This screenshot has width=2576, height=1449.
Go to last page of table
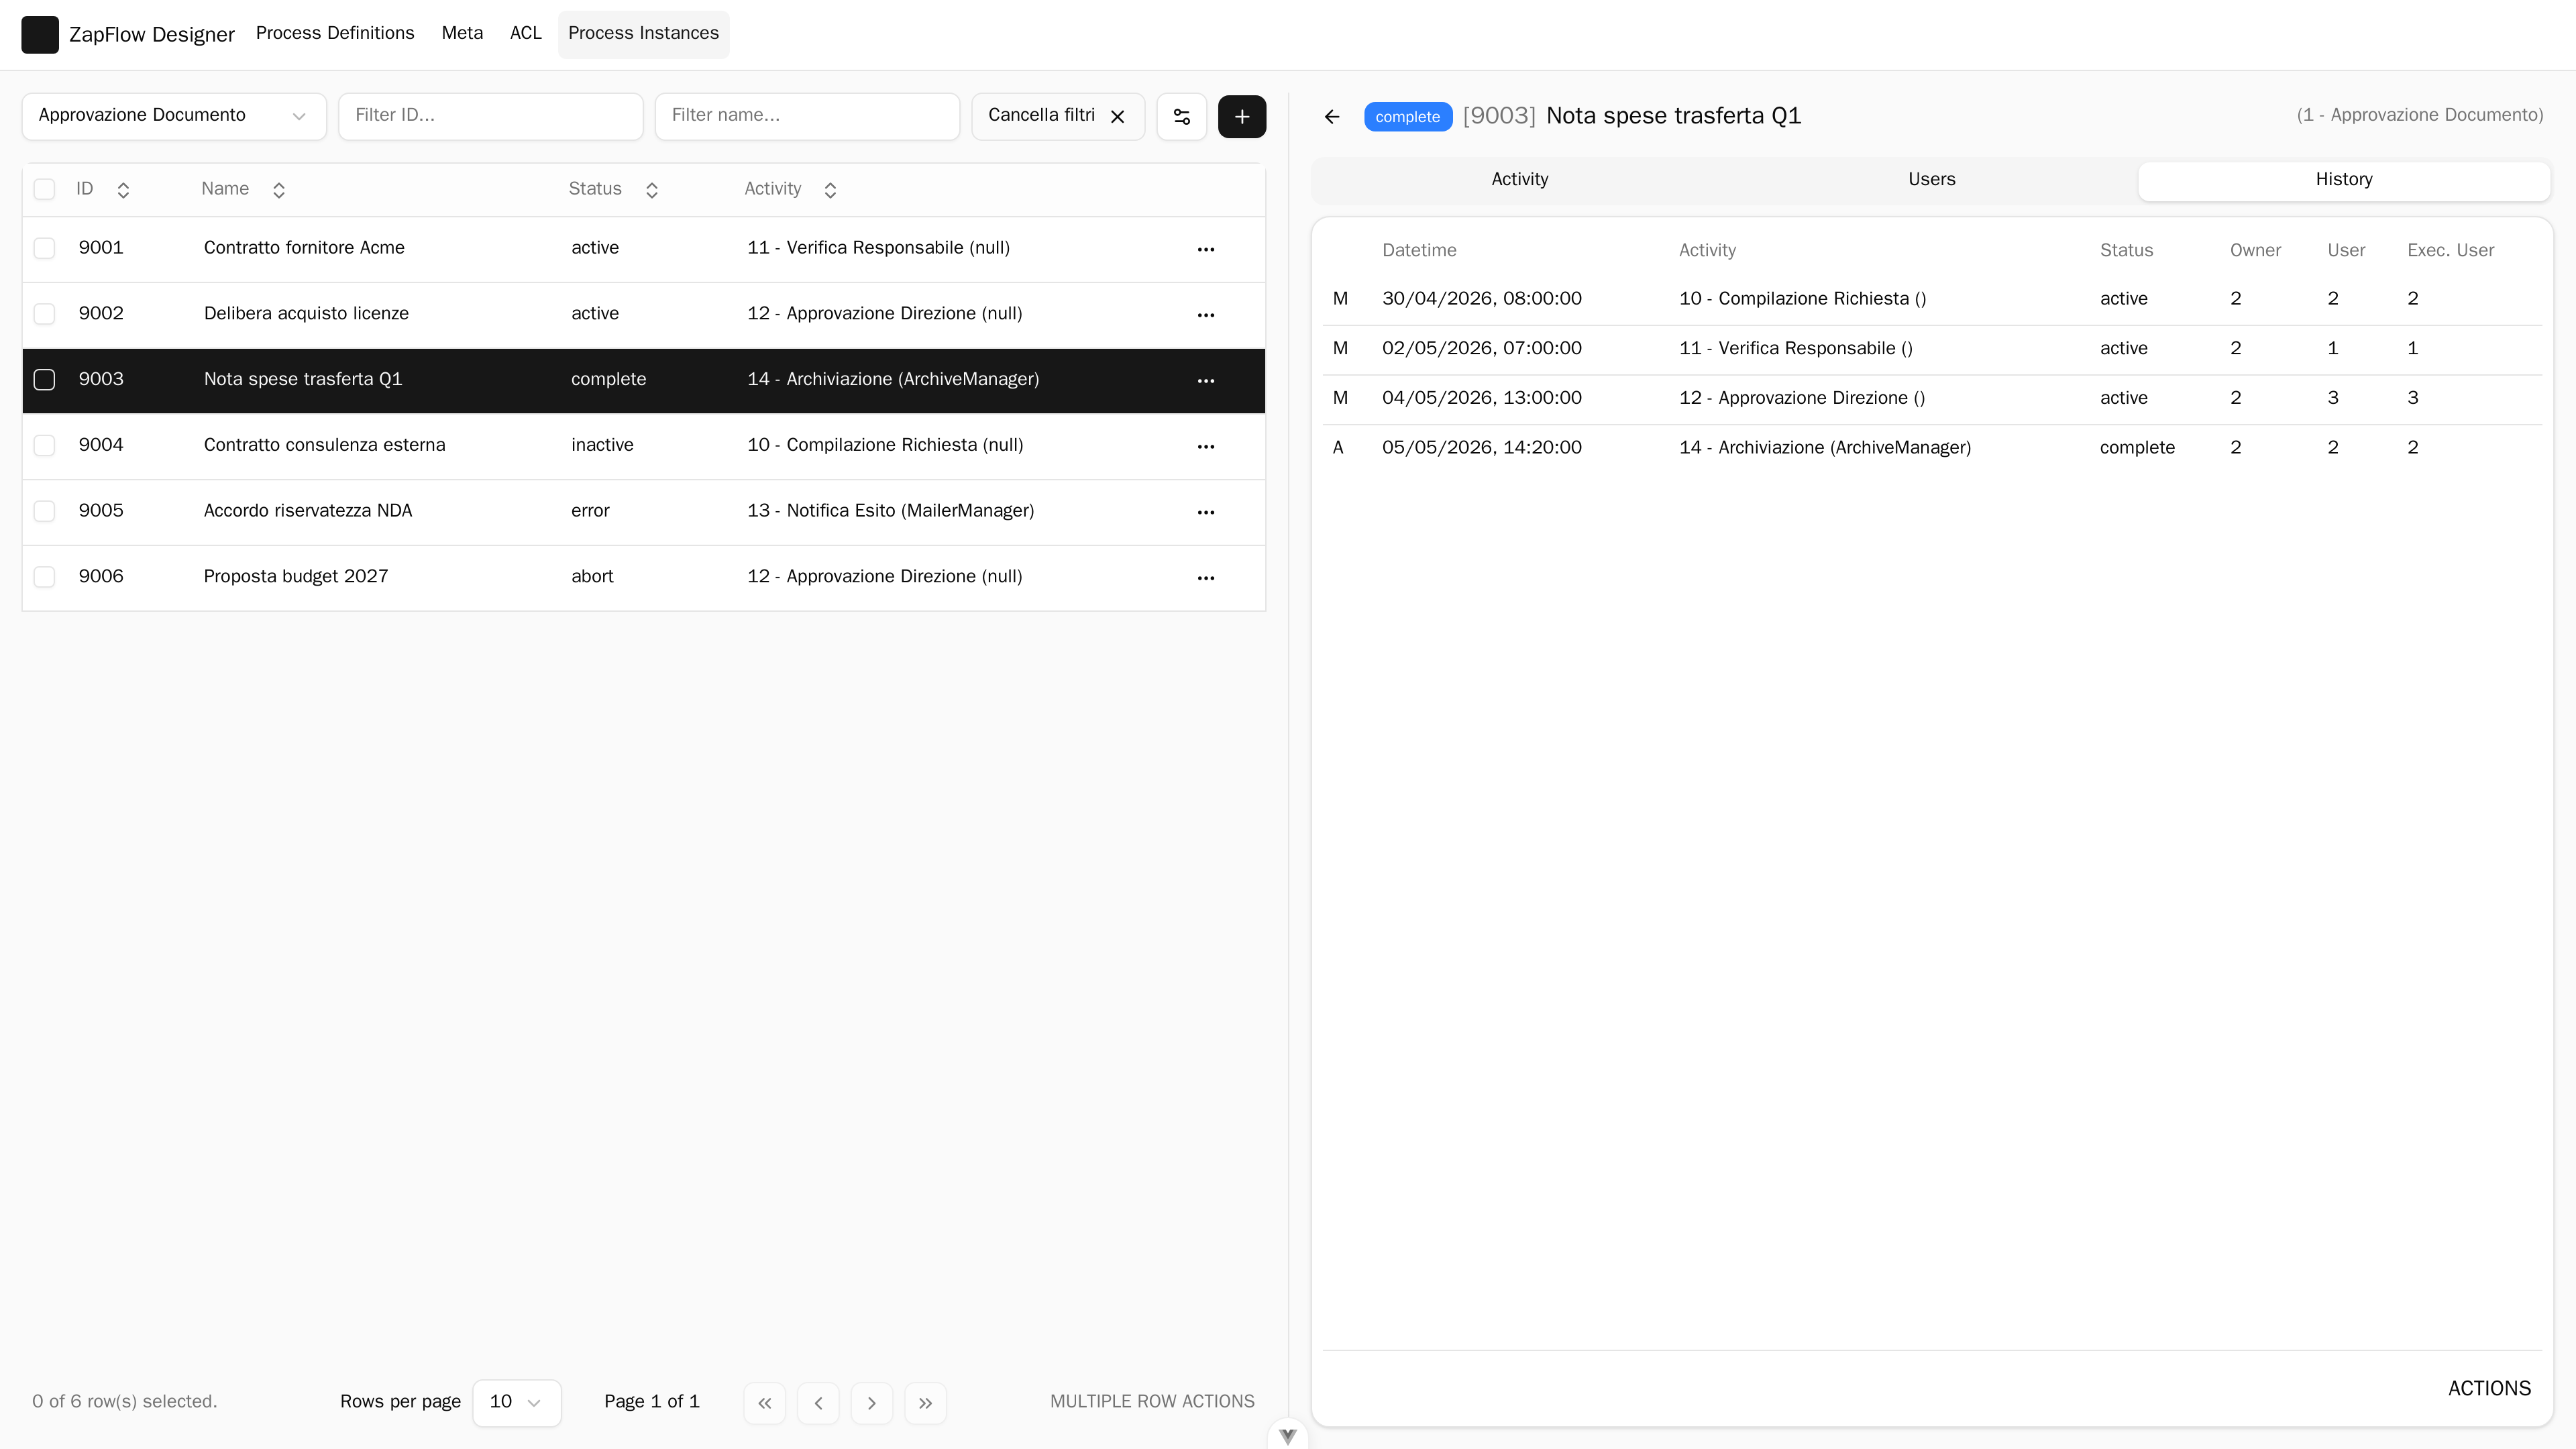[x=926, y=1403]
